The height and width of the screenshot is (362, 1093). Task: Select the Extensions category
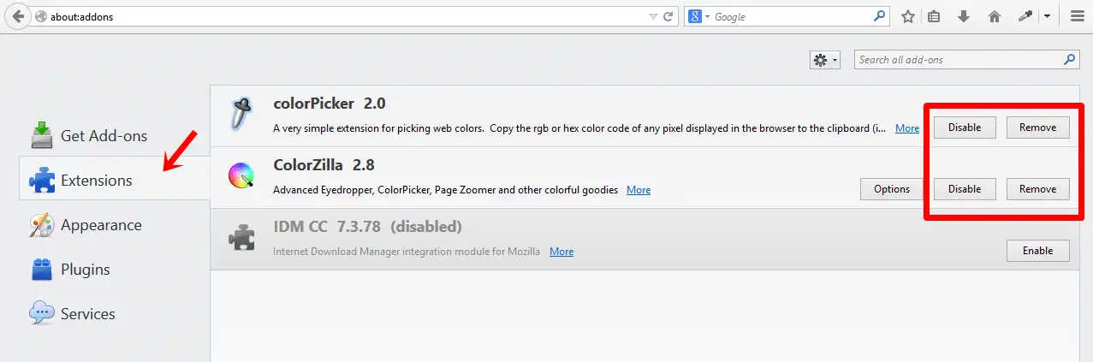[x=114, y=180]
